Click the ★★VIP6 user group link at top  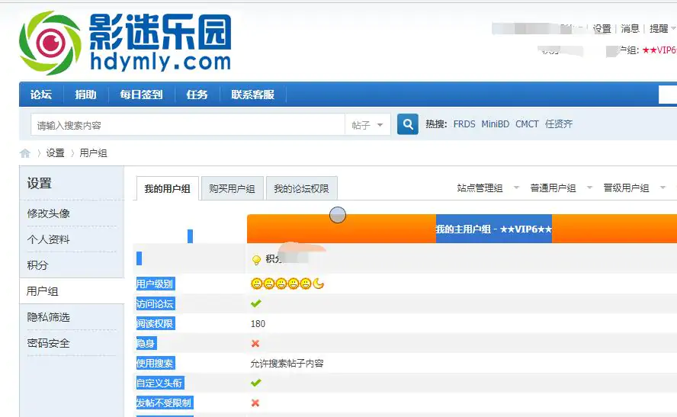(x=659, y=50)
